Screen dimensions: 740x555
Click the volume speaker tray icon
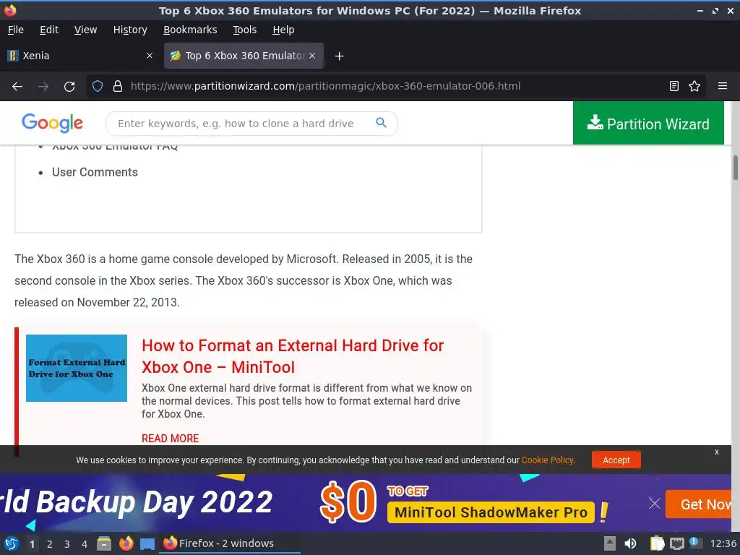[630, 543]
